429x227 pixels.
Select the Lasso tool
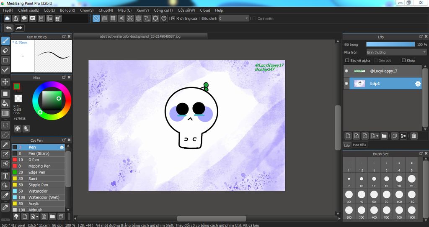(5, 135)
